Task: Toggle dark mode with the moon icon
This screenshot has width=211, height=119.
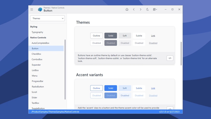Action: coord(147,10)
